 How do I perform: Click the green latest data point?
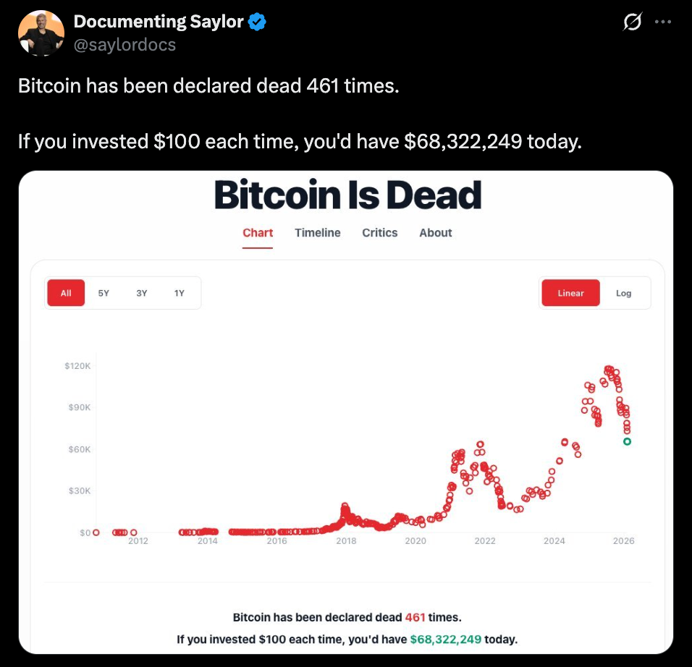627,441
